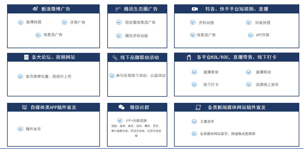The height and width of the screenshot is (149, 304).
Task: Click the check mark next to 文章发布
Action: coord(194,122)
